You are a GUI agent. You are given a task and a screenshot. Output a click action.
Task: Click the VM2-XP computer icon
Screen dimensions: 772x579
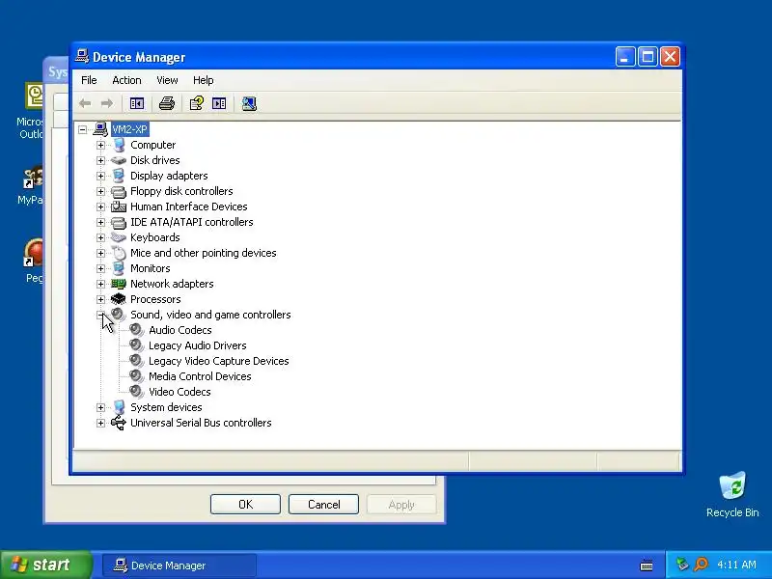(x=100, y=129)
